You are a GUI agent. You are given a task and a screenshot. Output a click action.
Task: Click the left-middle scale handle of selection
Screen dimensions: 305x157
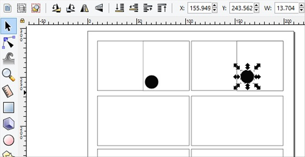point(237,77)
